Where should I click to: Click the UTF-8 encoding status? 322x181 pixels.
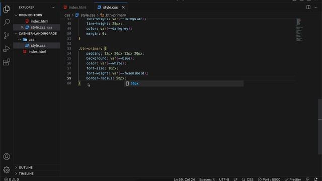(224, 179)
